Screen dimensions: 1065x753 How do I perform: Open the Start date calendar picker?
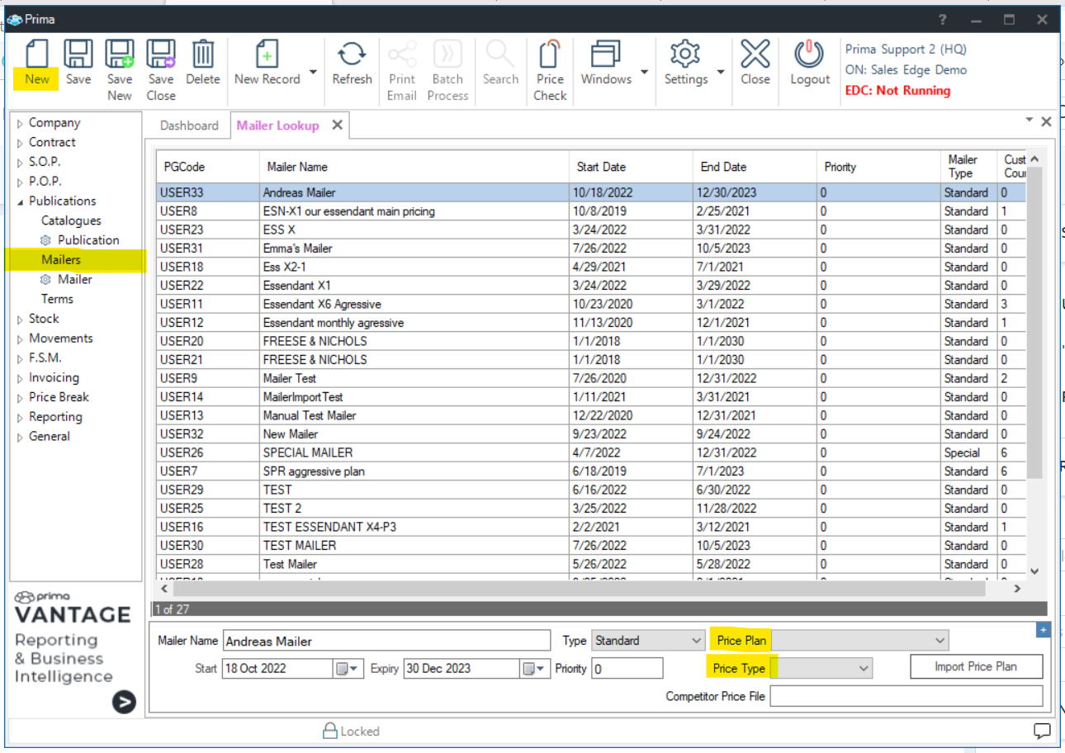coord(347,668)
